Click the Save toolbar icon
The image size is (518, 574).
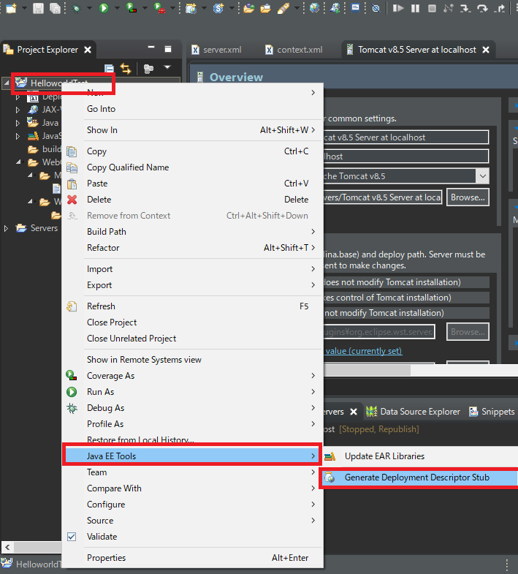coord(38,8)
